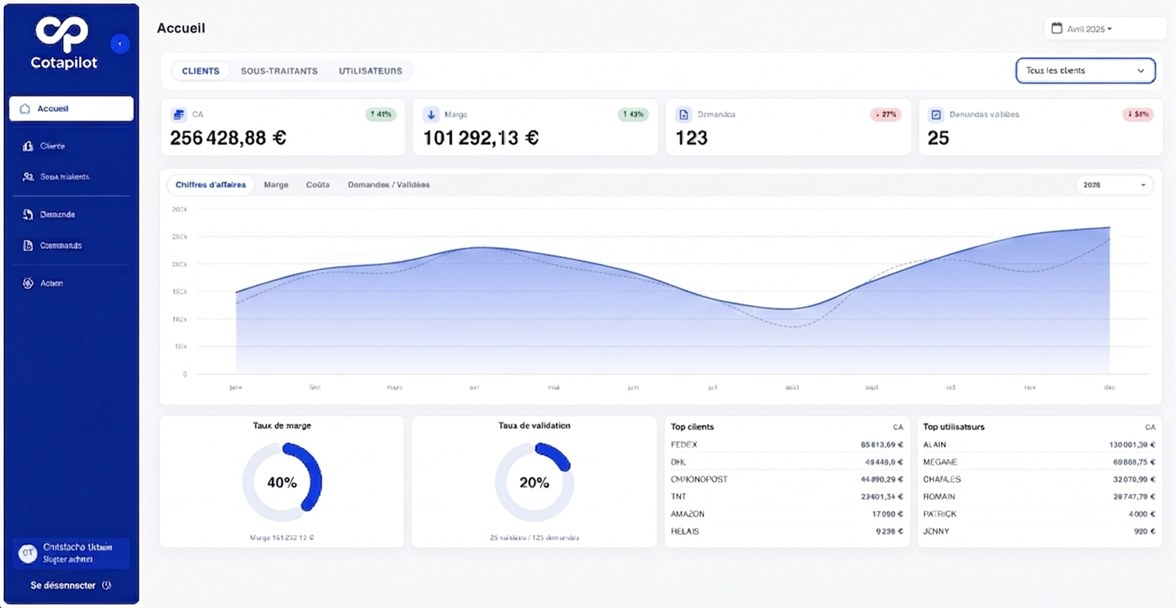Open Clients via its sidebar icon
This screenshot has width=1176, height=608.
pos(28,146)
